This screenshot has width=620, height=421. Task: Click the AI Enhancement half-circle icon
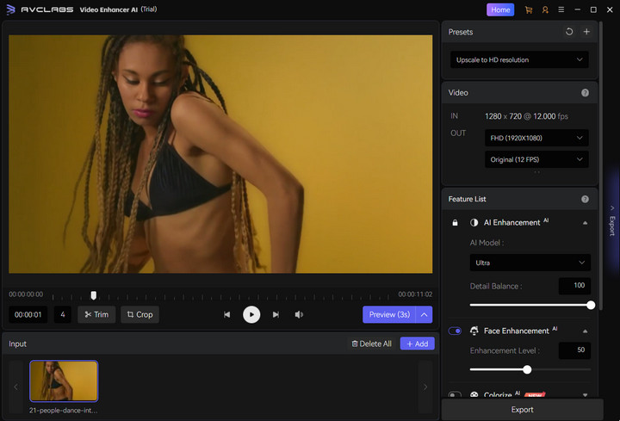474,223
